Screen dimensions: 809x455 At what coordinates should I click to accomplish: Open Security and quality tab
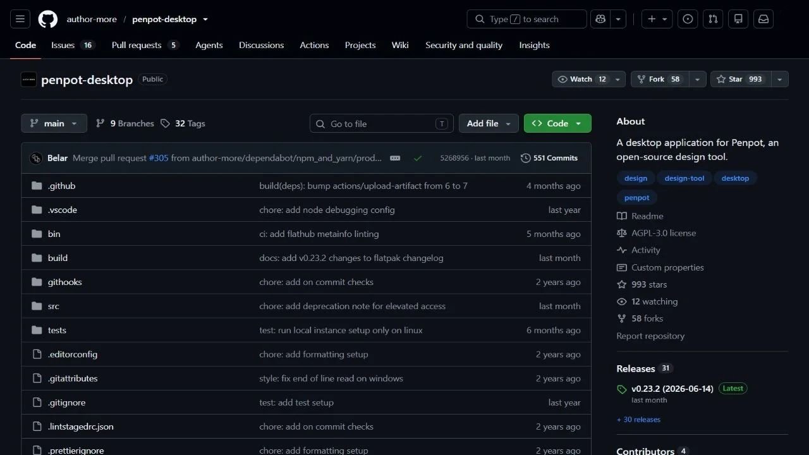(x=464, y=45)
